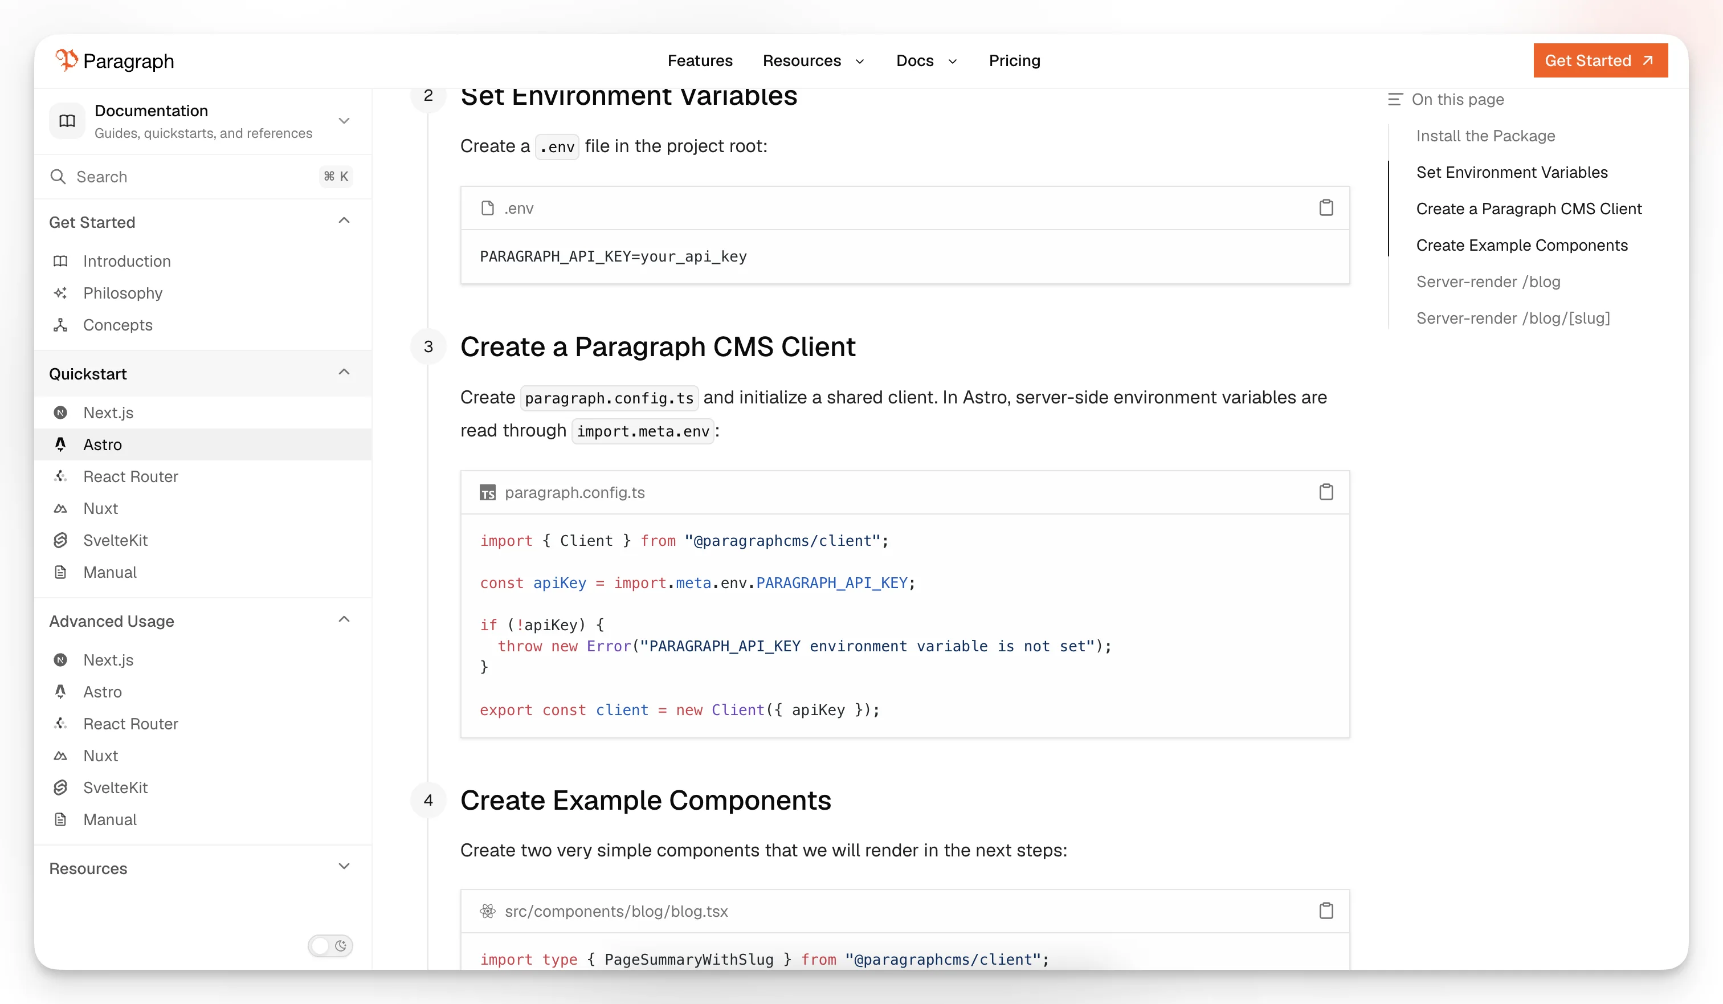Copy the .env code block

point(1326,207)
